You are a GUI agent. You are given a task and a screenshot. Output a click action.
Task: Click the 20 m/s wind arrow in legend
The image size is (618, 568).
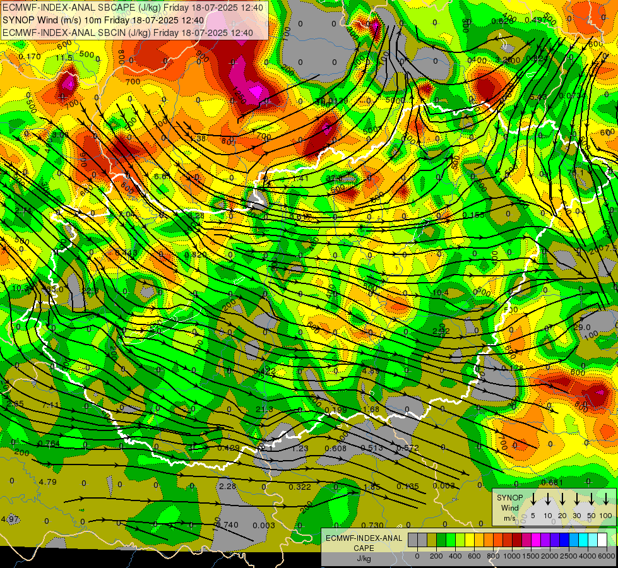coord(562,499)
